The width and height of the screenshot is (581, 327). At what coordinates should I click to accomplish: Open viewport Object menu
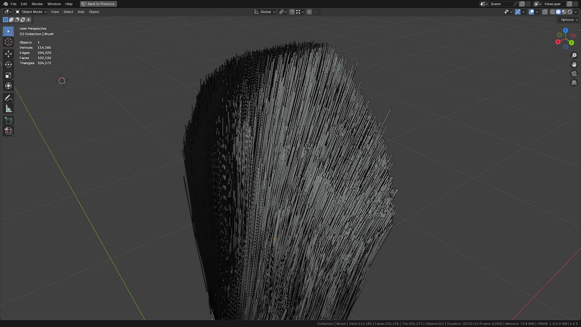[94, 12]
